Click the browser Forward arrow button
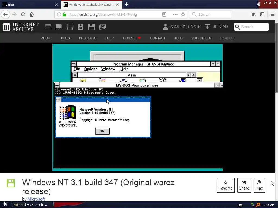Viewport: 278px width, 208px height. (x=14, y=14)
